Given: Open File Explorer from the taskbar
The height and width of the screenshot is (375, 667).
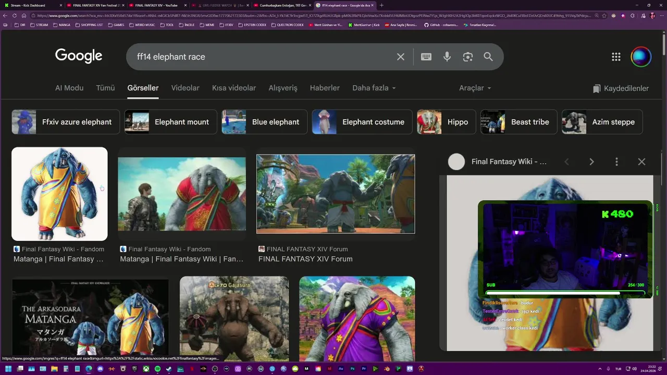Looking at the screenshot, I should (x=54, y=369).
